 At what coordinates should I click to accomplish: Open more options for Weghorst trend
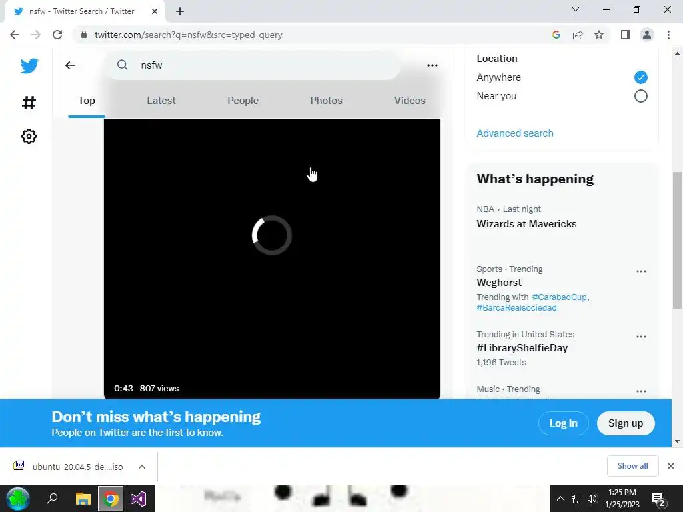pyautogui.click(x=641, y=271)
